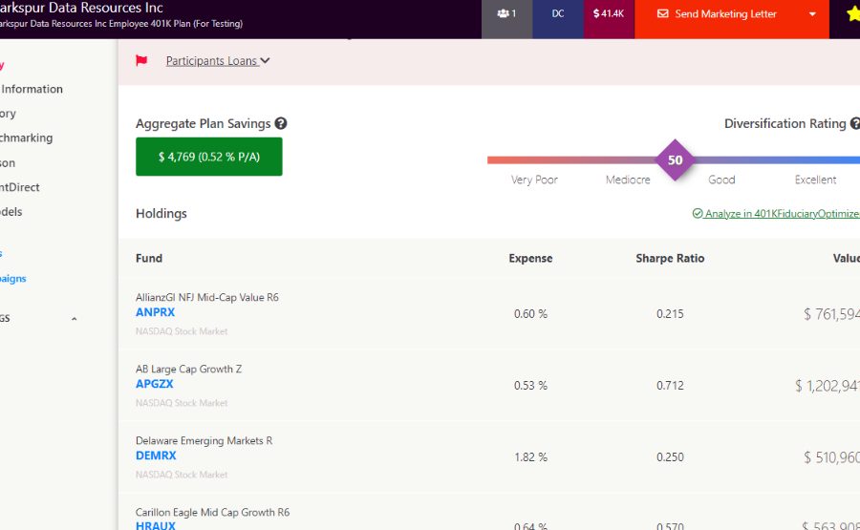Click the DC plan type badge
This screenshot has width=860, height=530.
558,14
